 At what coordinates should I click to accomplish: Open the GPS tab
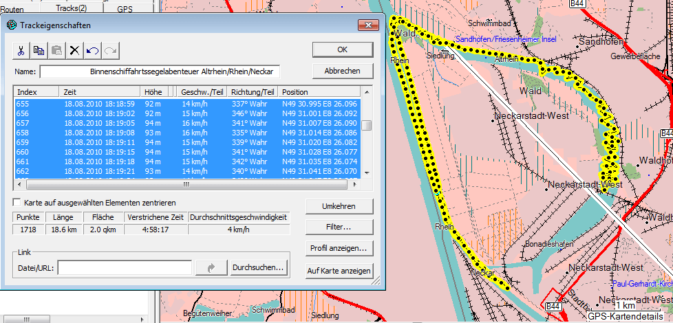click(x=125, y=8)
